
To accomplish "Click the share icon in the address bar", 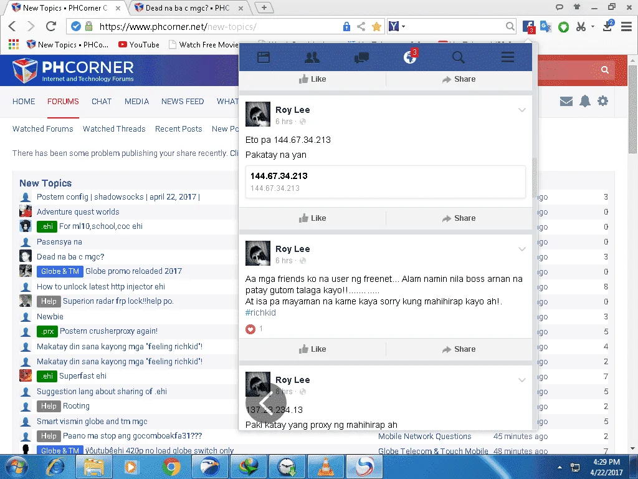I will (x=361, y=27).
